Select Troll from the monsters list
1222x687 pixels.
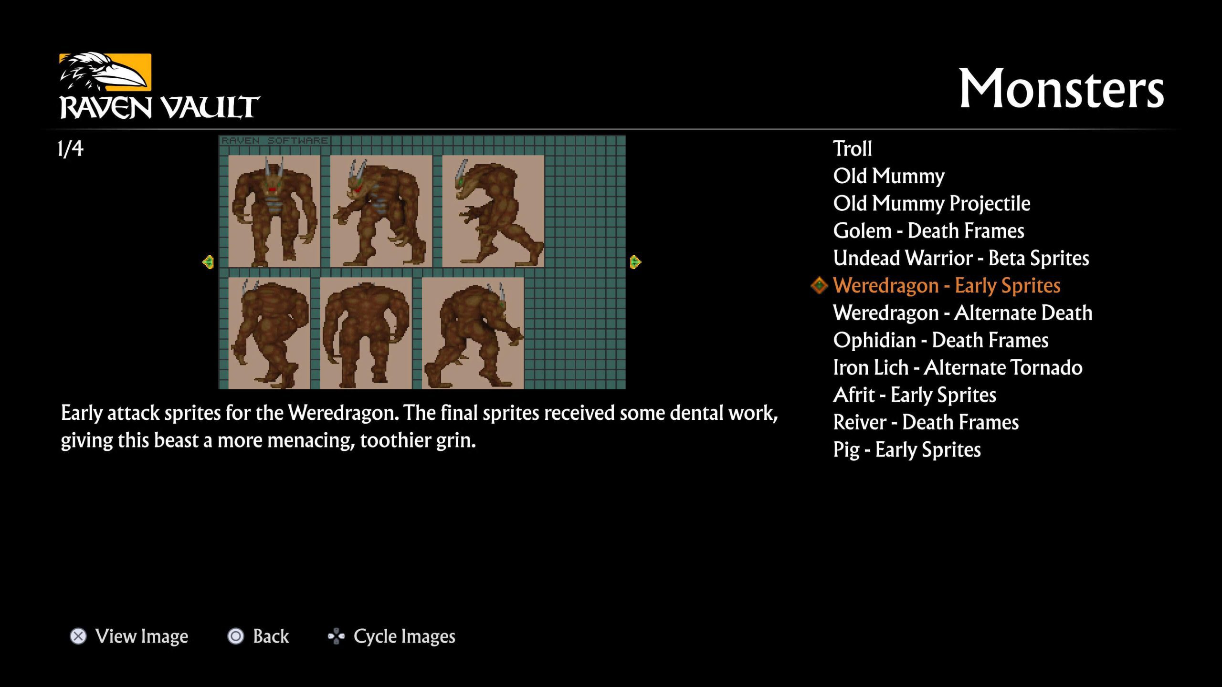point(852,149)
